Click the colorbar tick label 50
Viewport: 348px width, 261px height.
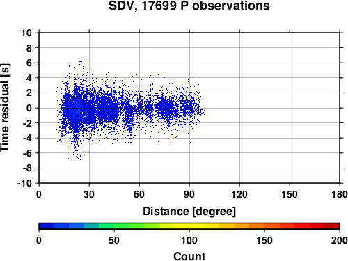click(x=114, y=240)
